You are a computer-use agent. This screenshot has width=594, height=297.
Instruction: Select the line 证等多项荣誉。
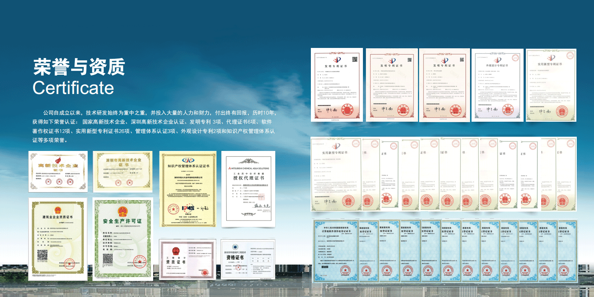[50, 140]
